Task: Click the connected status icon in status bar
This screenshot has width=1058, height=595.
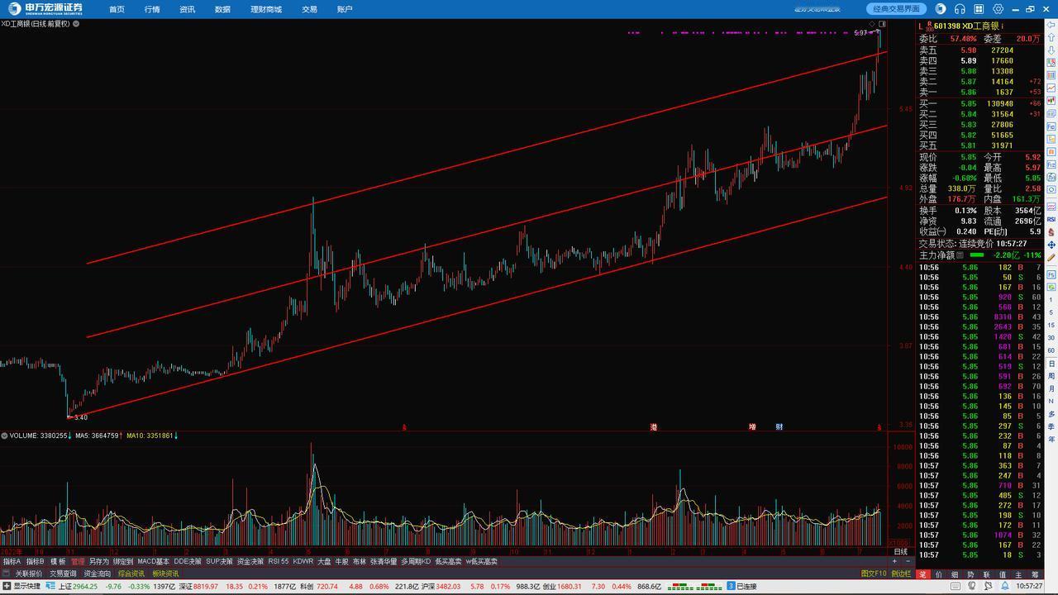Action: (x=732, y=586)
